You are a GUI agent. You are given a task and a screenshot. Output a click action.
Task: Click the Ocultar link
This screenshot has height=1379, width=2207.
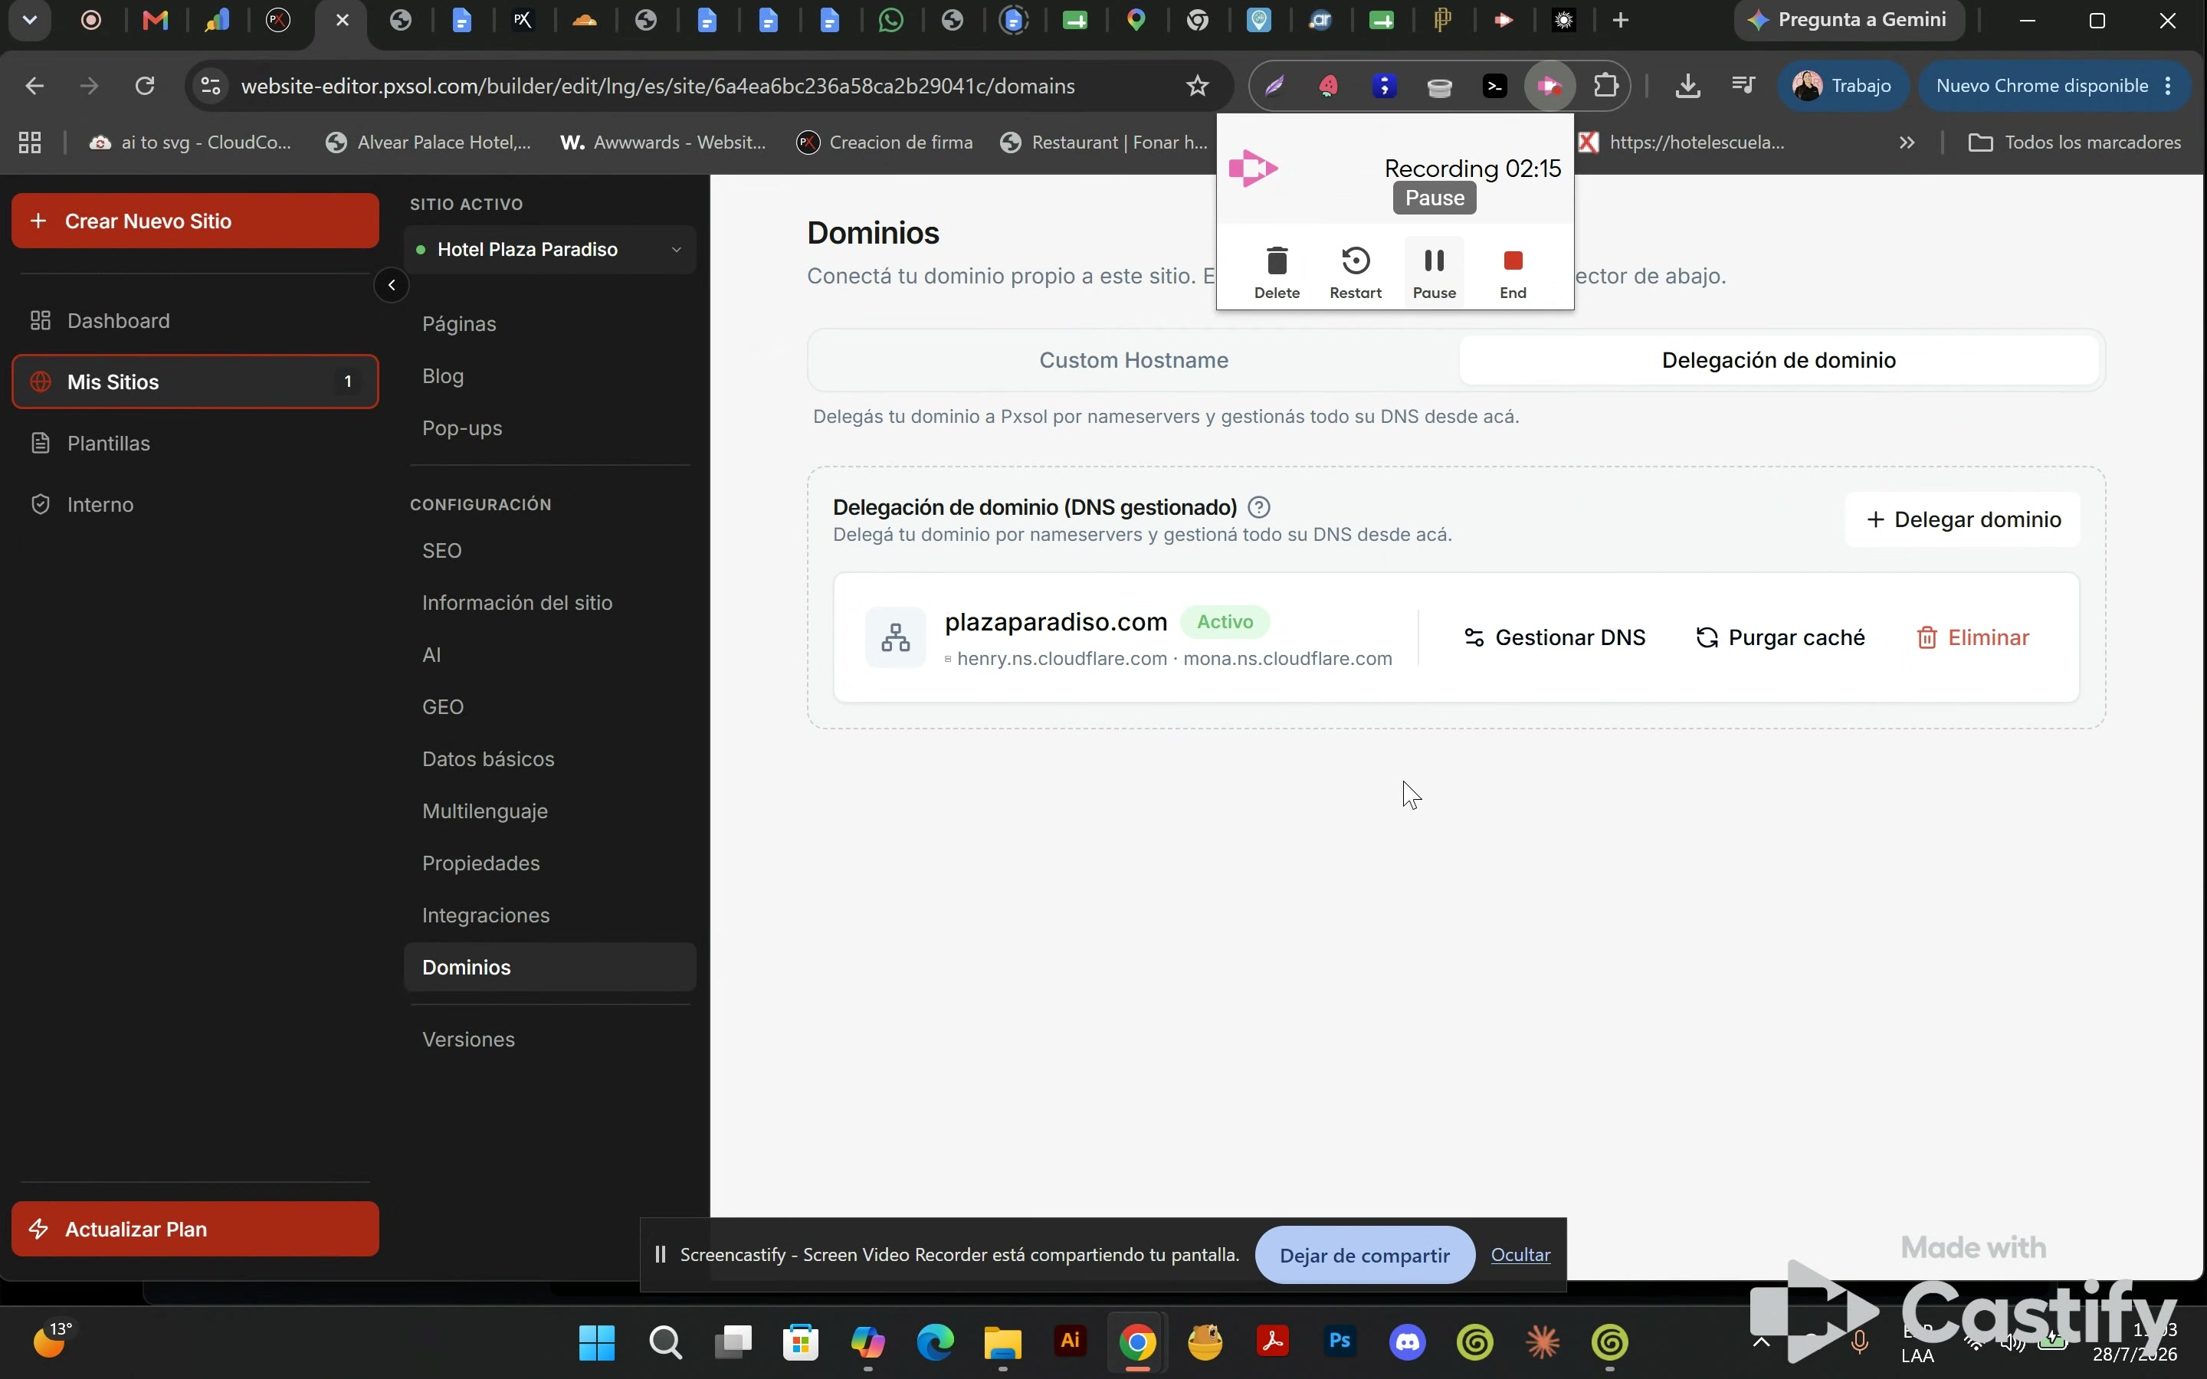pyautogui.click(x=1520, y=1255)
